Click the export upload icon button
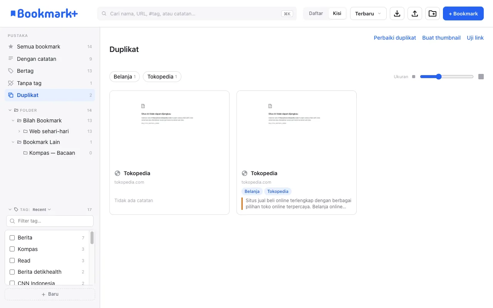Image resolution: width=493 pixels, height=308 pixels. pos(415,13)
